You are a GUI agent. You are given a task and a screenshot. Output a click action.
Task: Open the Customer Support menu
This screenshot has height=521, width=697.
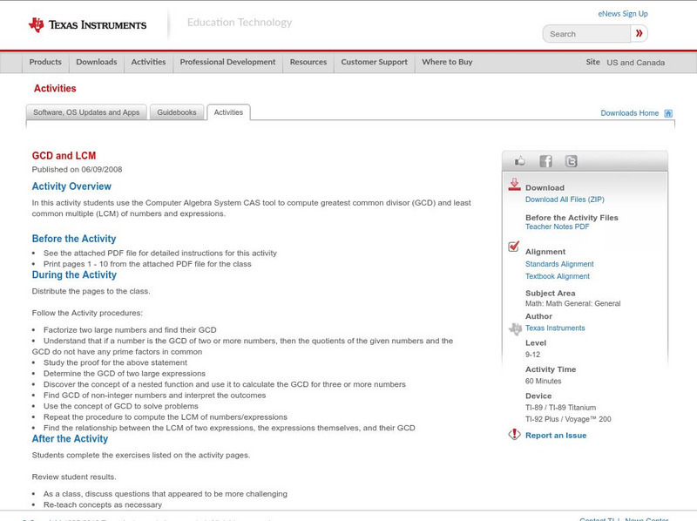pyautogui.click(x=375, y=62)
